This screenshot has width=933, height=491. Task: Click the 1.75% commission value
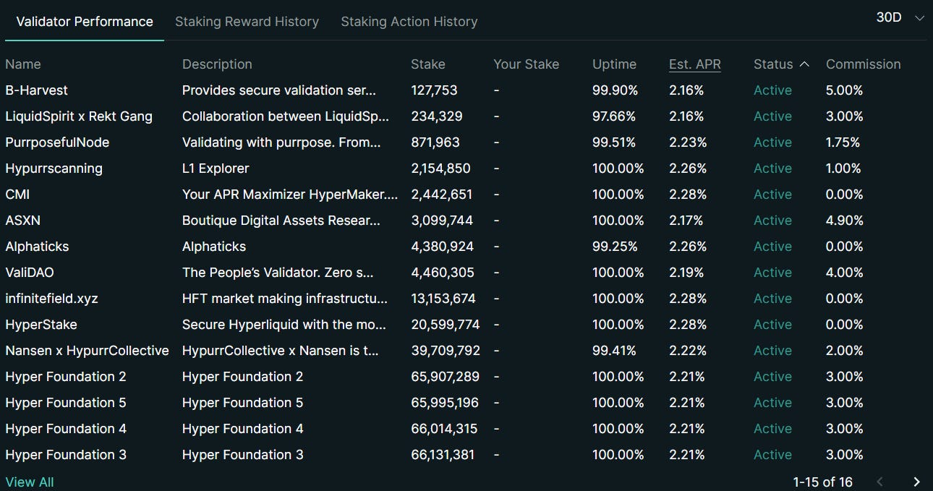pyautogui.click(x=843, y=142)
